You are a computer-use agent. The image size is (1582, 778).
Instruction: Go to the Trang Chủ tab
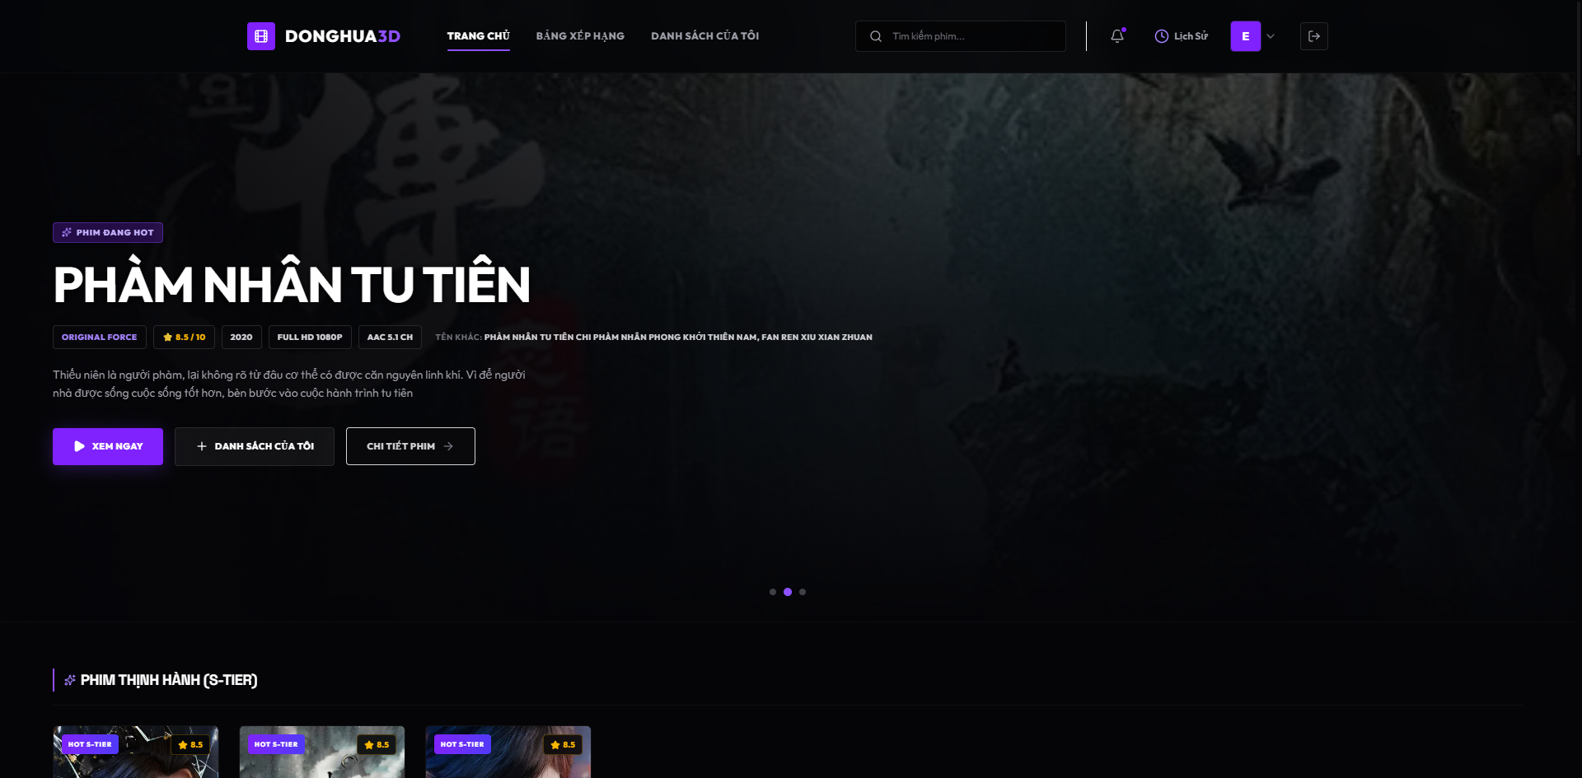pos(479,36)
